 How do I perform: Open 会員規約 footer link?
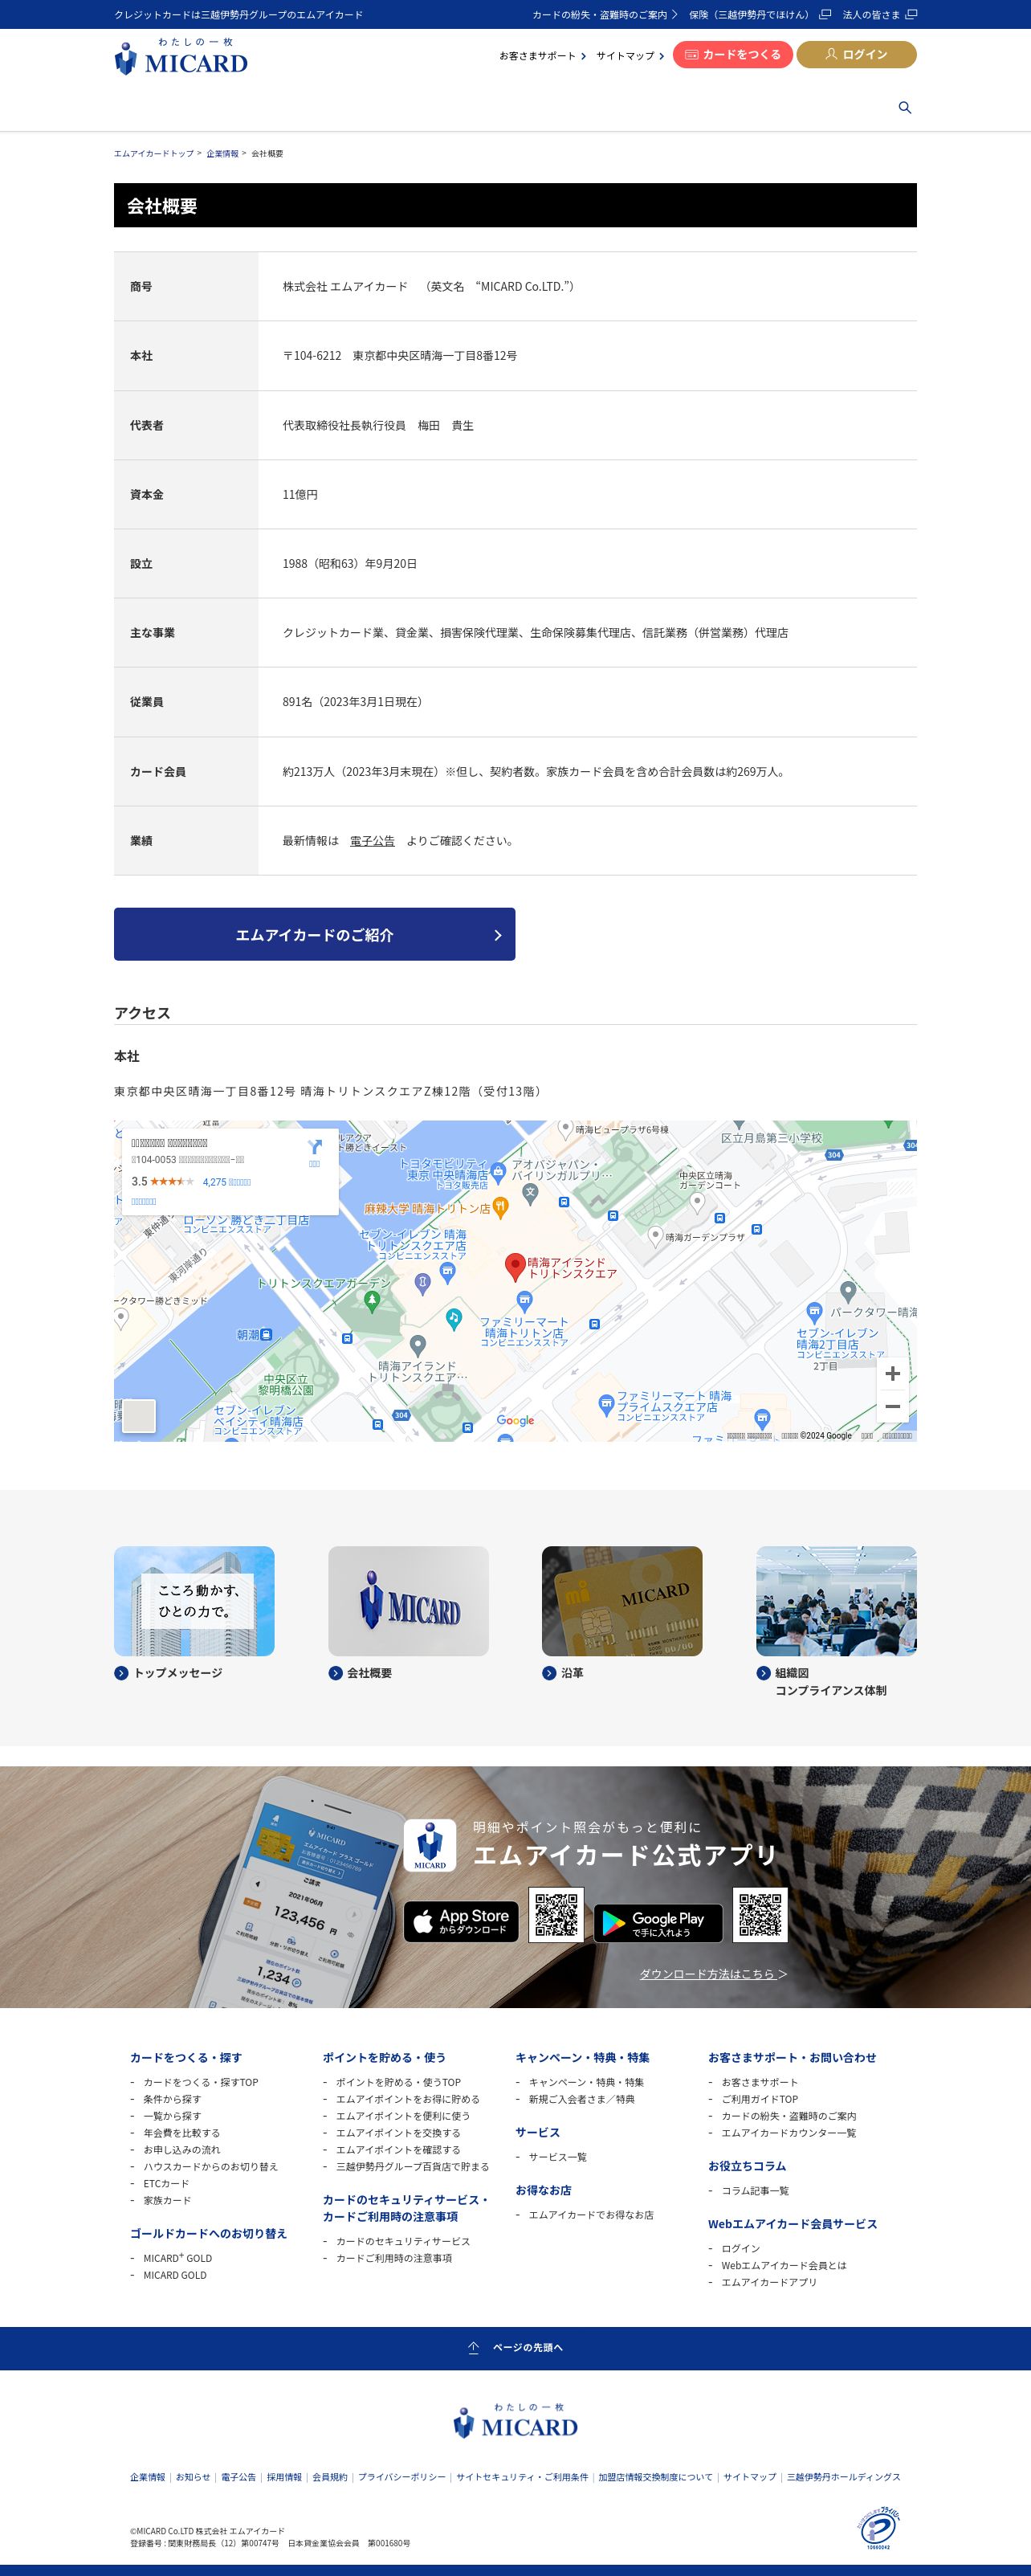click(330, 2477)
